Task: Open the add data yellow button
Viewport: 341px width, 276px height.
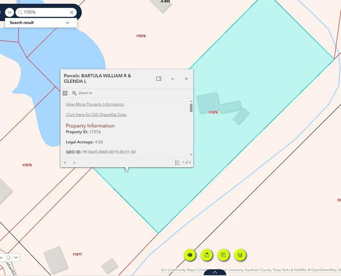Action: pyautogui.click(x=240, y=255)
